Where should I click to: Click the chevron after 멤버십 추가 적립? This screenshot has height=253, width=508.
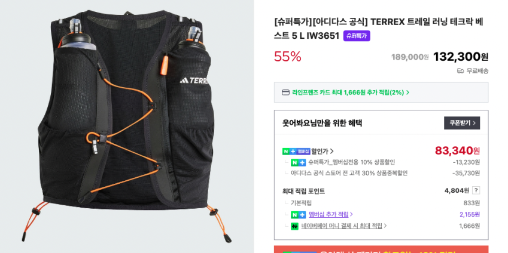[351, 214]
